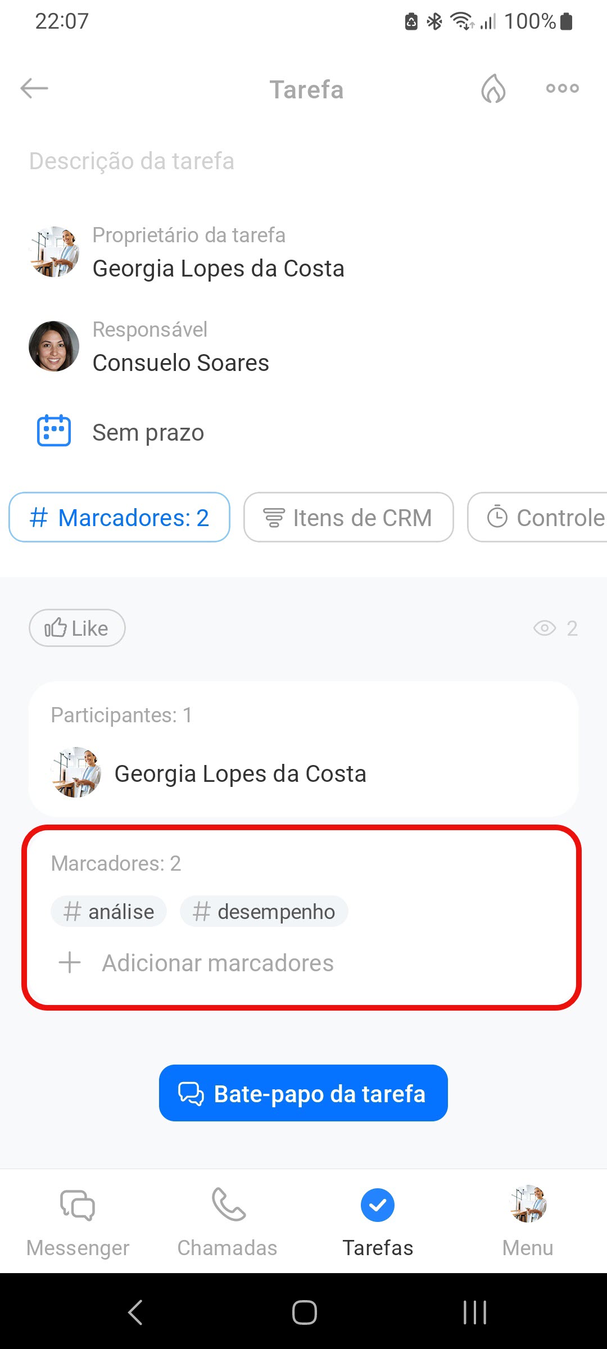Screen dimensions: 607x1349
Task: Open the Itens de CRM chip
Action: coord(348,517)
